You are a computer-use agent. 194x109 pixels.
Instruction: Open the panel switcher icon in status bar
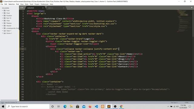point(2,103)
